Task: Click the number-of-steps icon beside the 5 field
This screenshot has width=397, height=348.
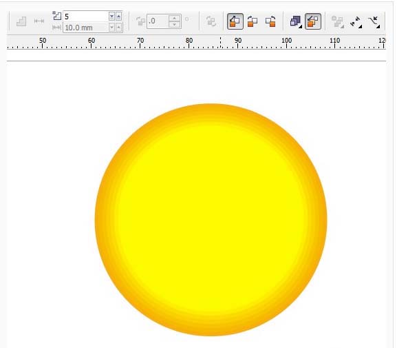Action: coord(56,16)
